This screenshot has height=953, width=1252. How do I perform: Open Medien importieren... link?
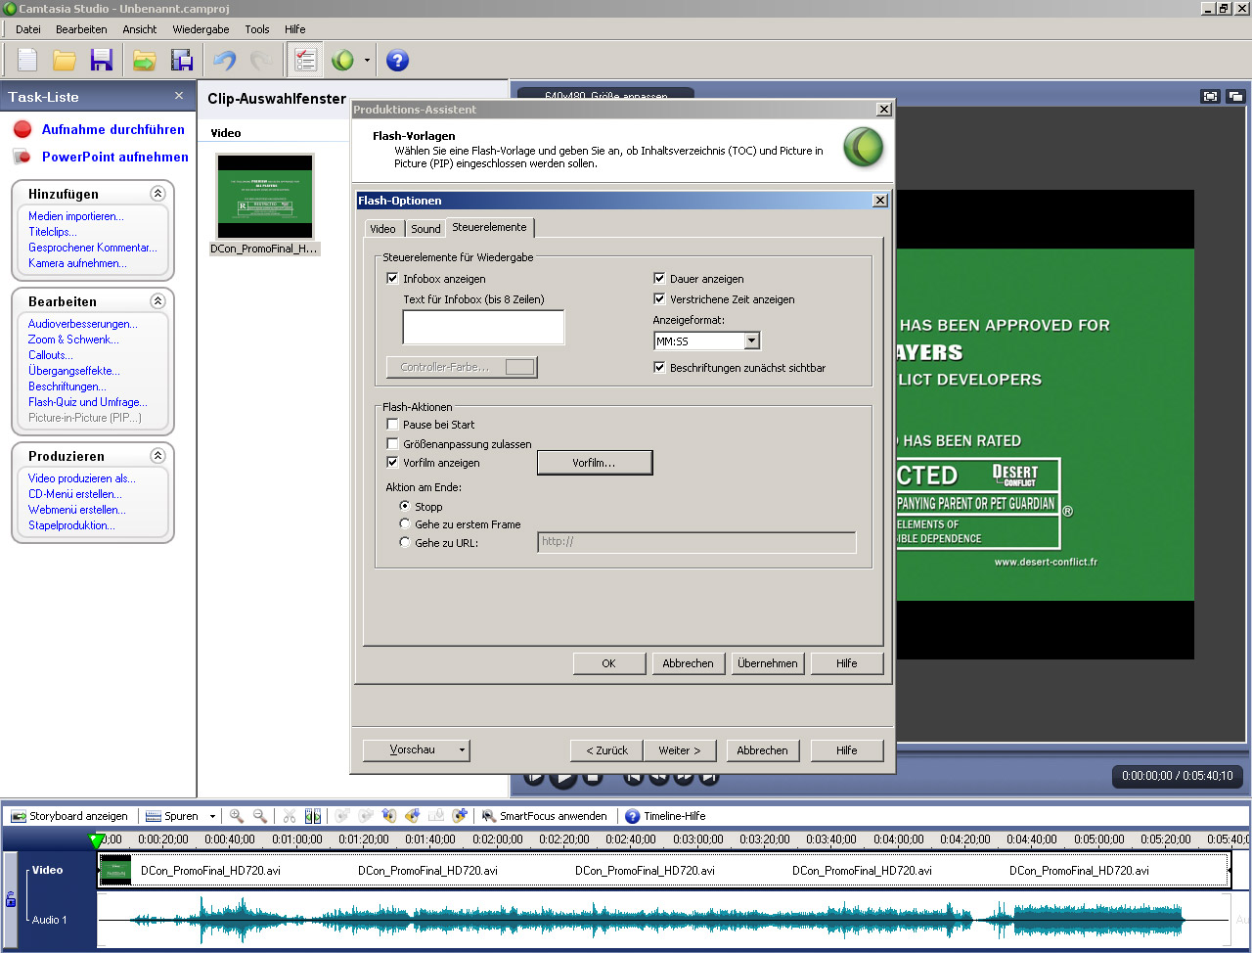(x=76, y=216)
